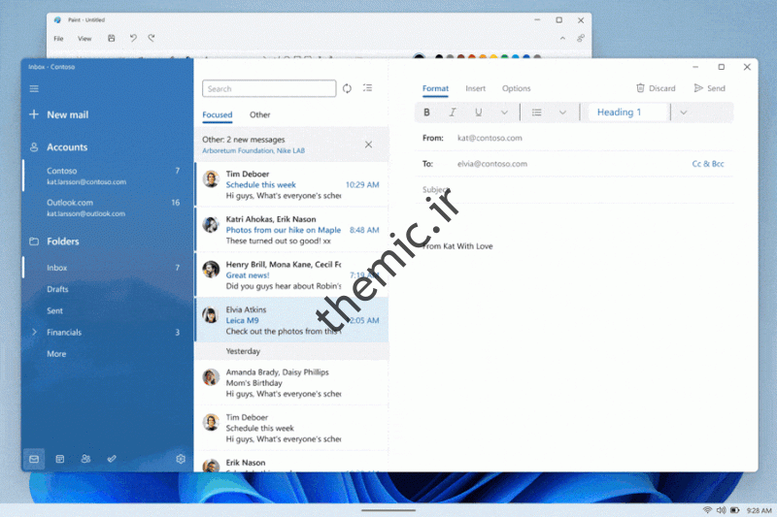Select the Outlook.com account

coord(107,208)
